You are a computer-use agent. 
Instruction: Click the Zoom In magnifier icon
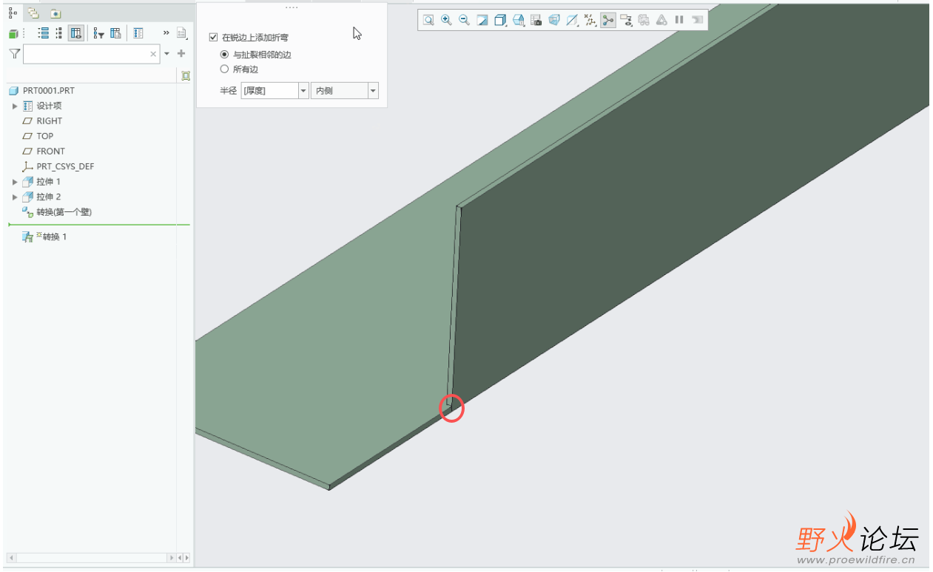(446, 20)
